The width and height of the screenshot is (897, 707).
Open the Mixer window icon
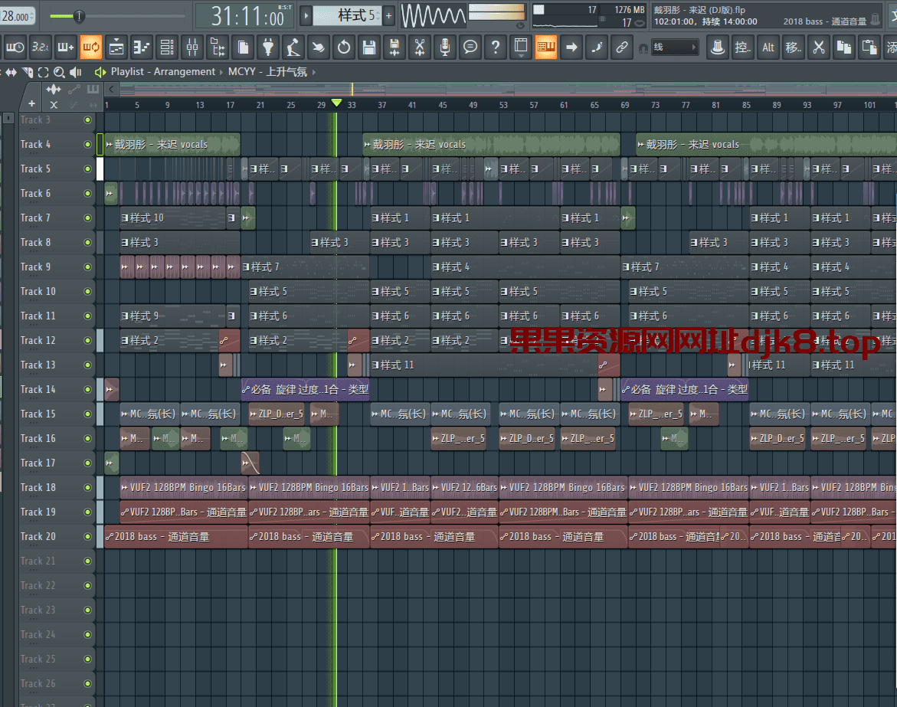coord(192,47)
